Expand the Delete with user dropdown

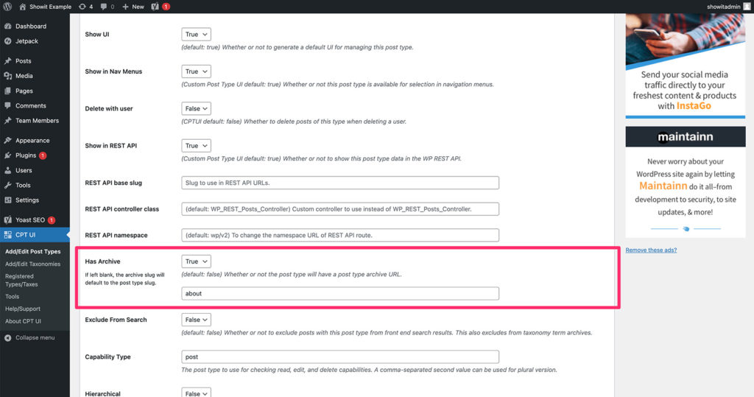[196, 108]
